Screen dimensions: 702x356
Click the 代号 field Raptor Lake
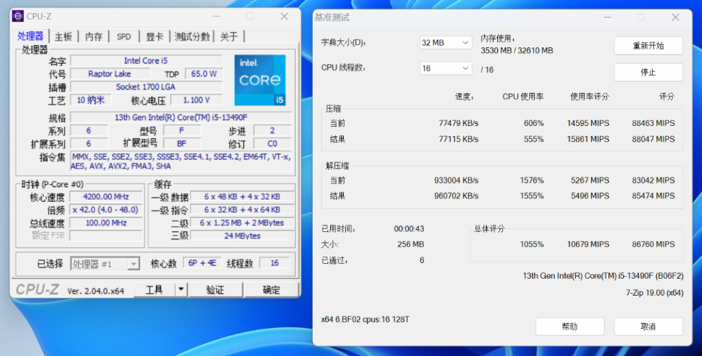pos(110,74)
